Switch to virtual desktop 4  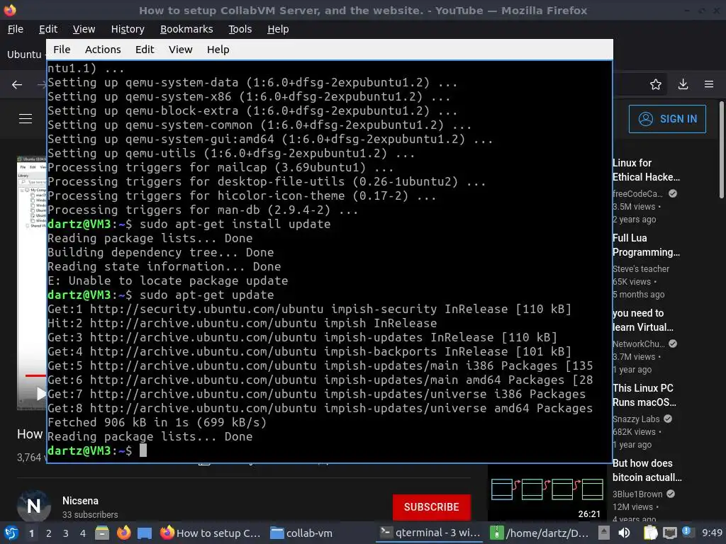click(x=83, y=533)
